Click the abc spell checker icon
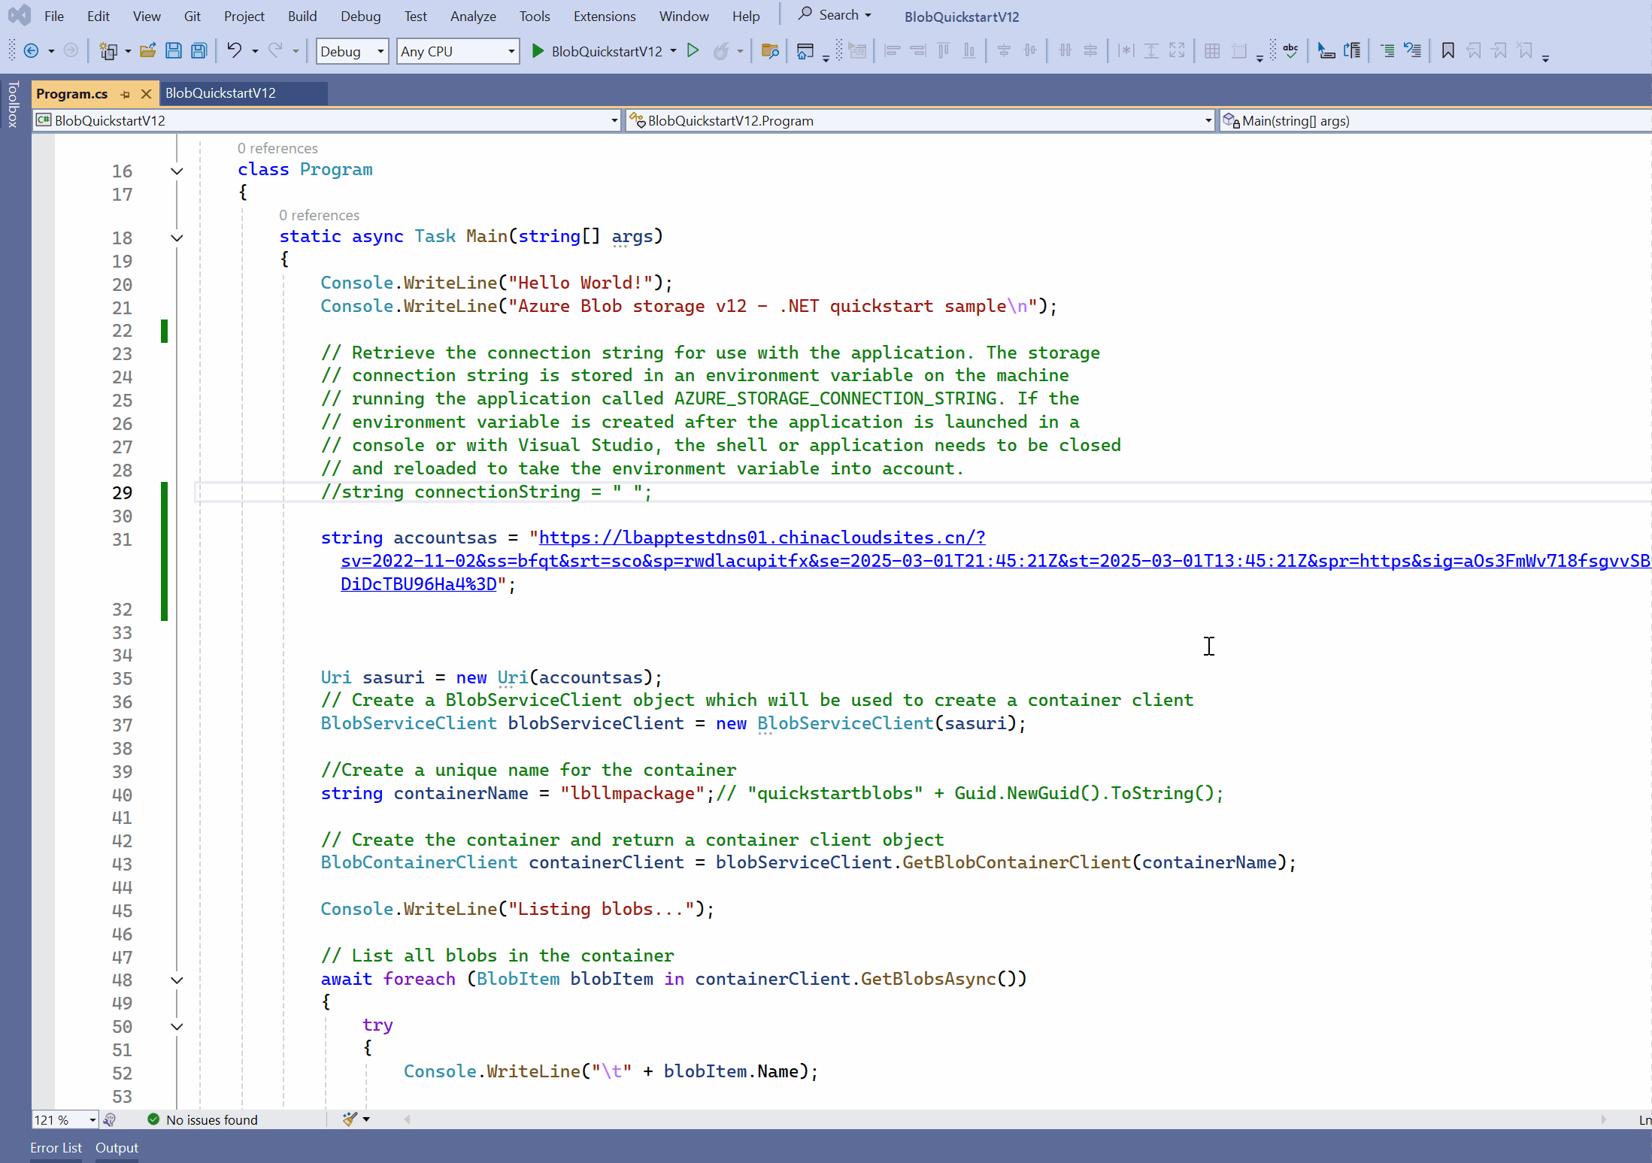 click(1290, 51)
